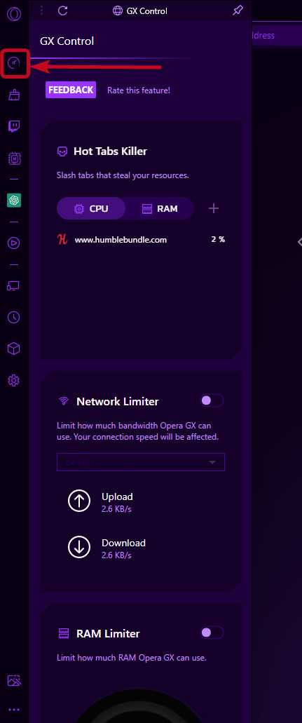302x723 pixels.
Task: Select the www.humblebundle.com tab entry
Action: coord(141,239)
